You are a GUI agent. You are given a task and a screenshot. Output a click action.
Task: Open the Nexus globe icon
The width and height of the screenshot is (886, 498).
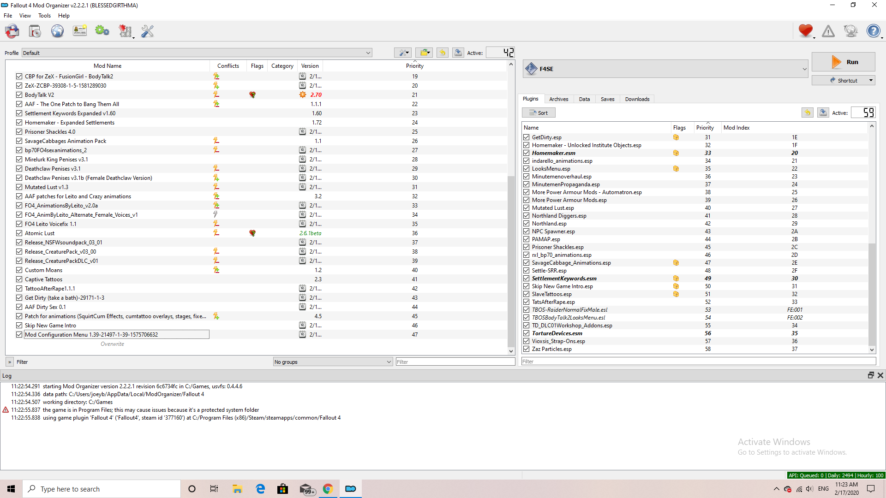[x=57, y=31]
